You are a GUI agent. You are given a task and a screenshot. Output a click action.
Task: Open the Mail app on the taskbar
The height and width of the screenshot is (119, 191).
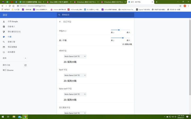pos(20,117)
